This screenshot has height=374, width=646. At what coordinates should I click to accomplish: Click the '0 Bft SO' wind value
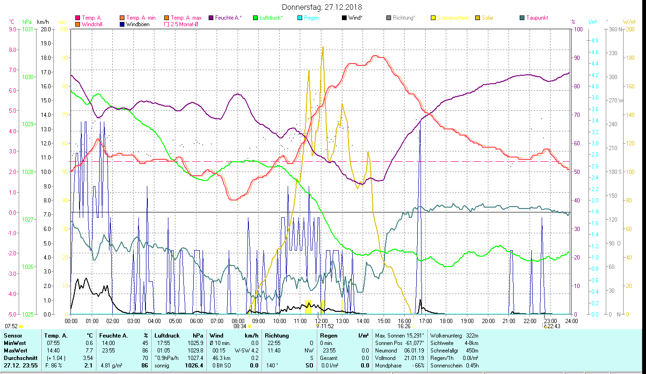(x=222, y=366)
